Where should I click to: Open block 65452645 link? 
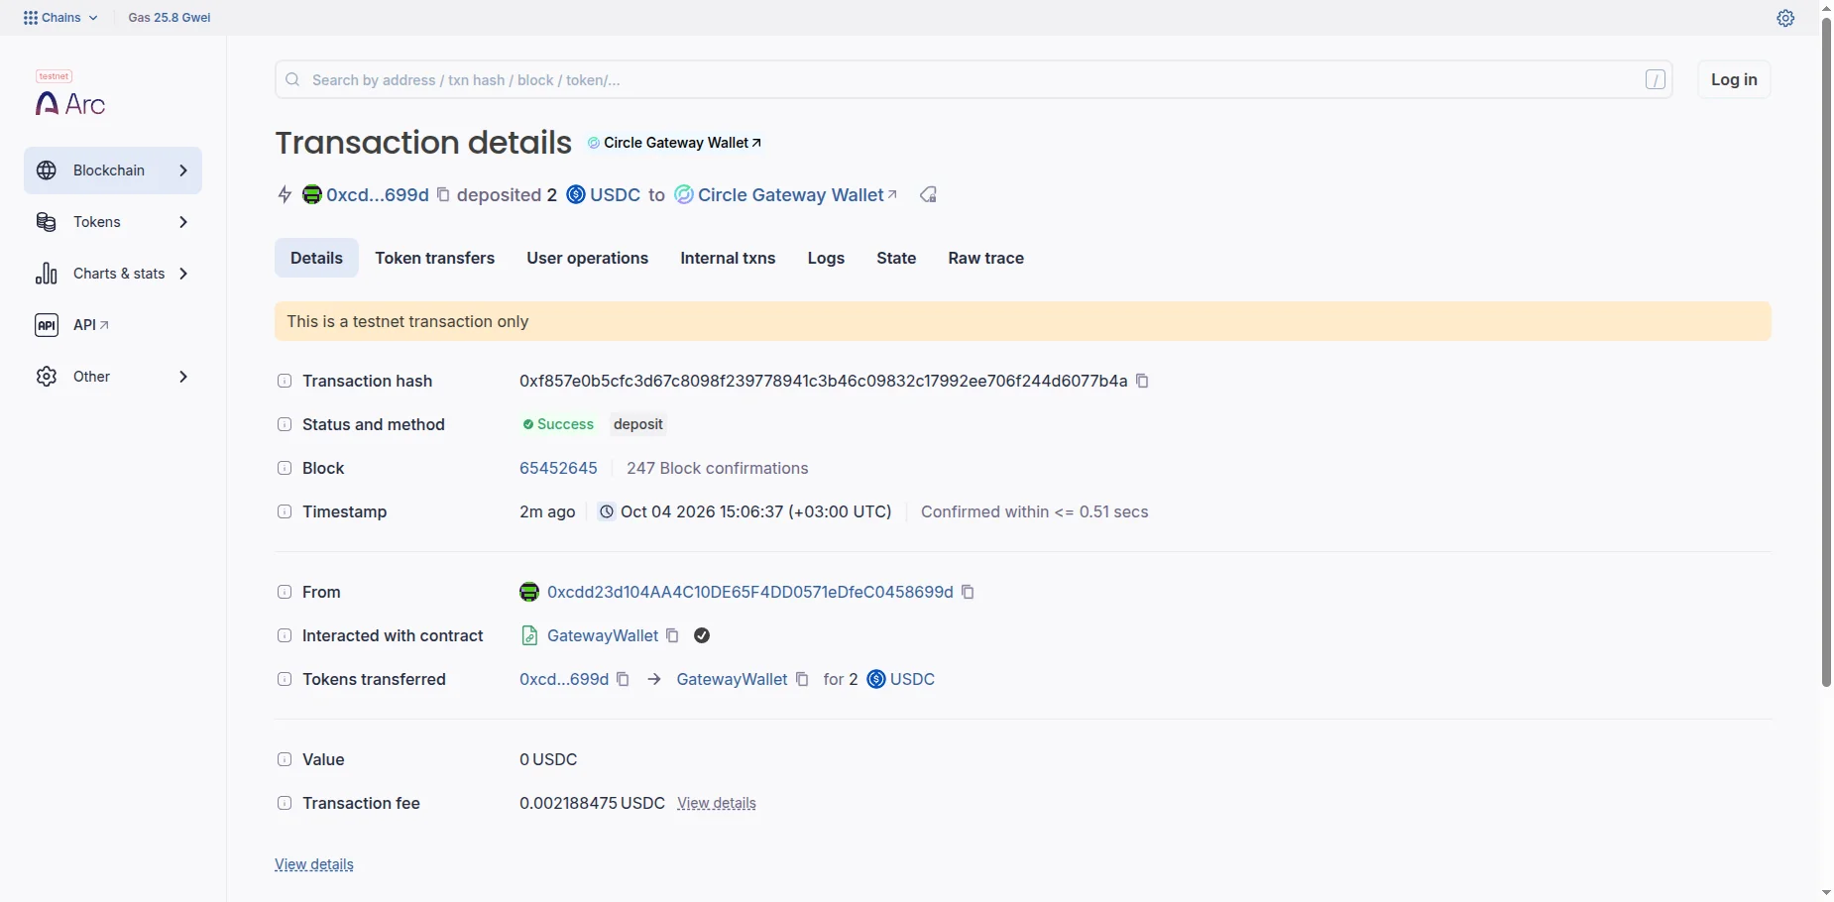558,468
